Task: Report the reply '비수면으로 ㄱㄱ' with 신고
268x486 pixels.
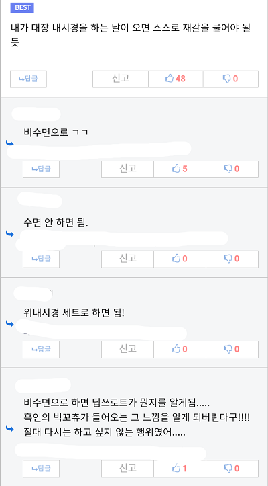Action: (x=128, y=169)
